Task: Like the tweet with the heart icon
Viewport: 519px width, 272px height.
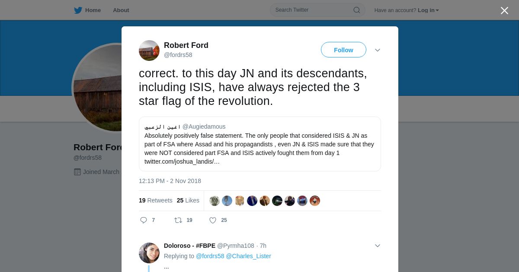Action: click(x=213, y=220)
